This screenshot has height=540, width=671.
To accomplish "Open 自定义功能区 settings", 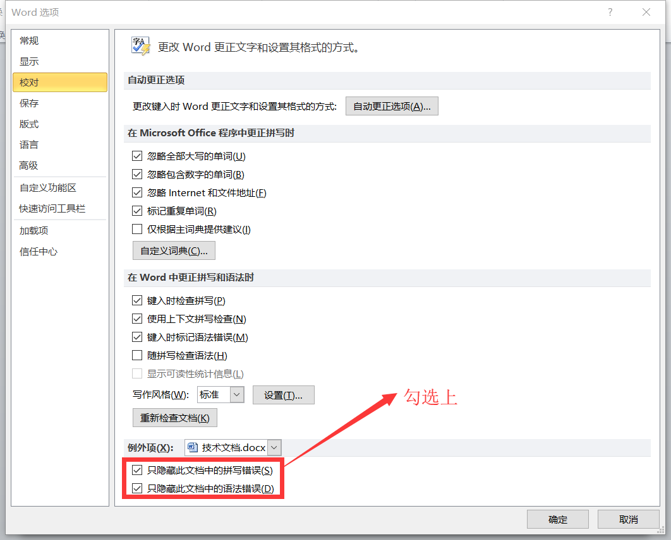I will (x=60, y=187).
